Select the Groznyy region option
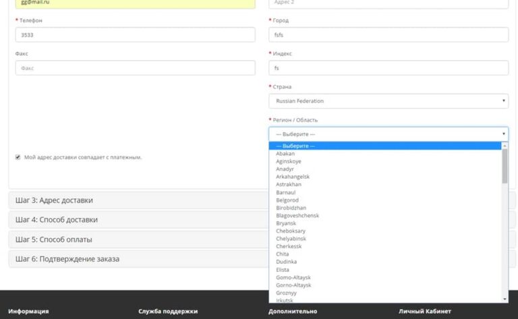Image resolution: width=518 pixels, height=319 pixels. 288,293
